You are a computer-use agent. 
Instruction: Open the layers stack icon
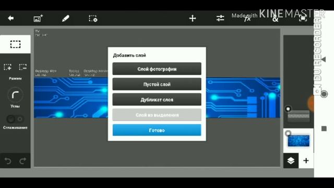click(x=291, y=161)
